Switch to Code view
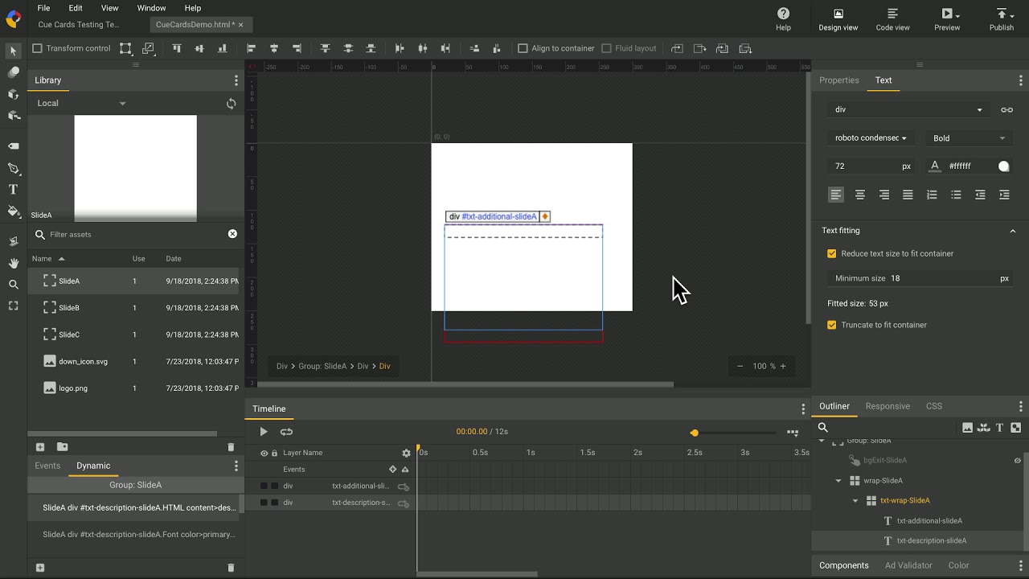Viewport: 1029px width, 579px height. [892, 19]
